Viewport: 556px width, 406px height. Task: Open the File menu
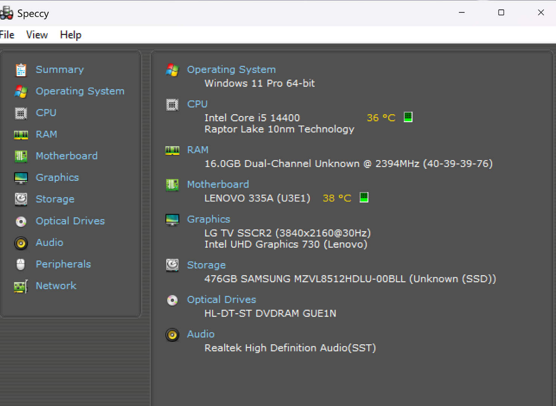coord(7,35)
